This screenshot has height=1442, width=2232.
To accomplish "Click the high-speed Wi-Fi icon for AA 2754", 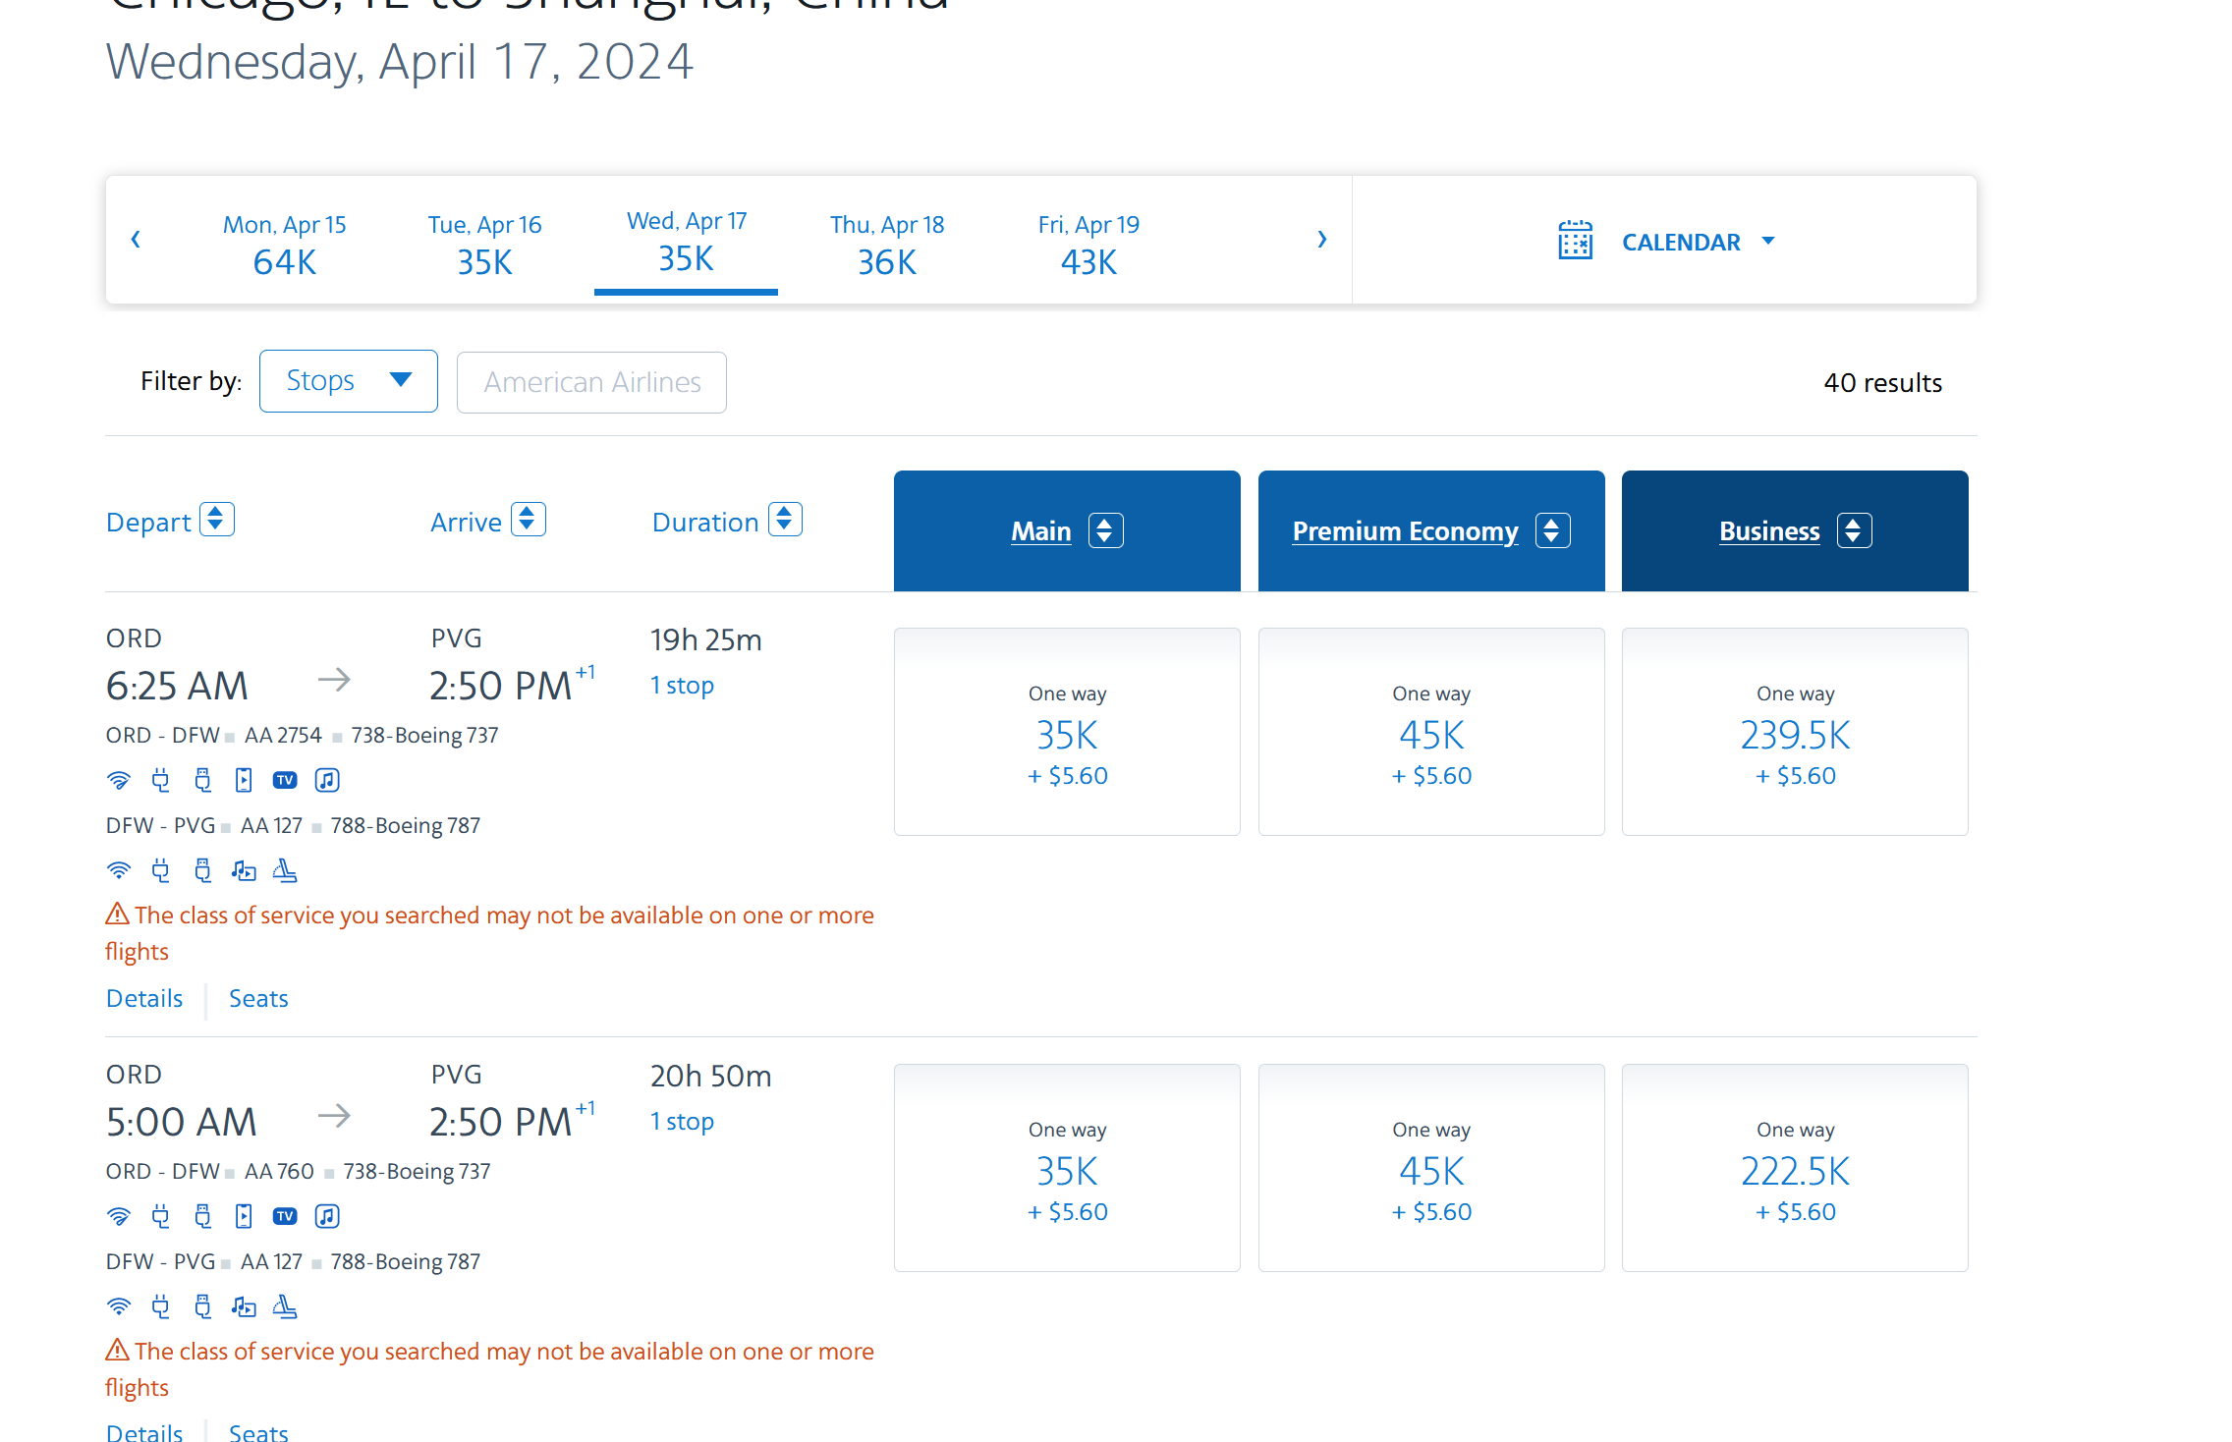I will pos(118,780).
